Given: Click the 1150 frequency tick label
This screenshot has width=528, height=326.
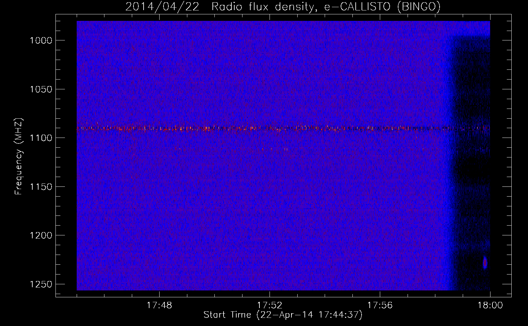Looking at the screenshot, I should click(x=41, y=187).
